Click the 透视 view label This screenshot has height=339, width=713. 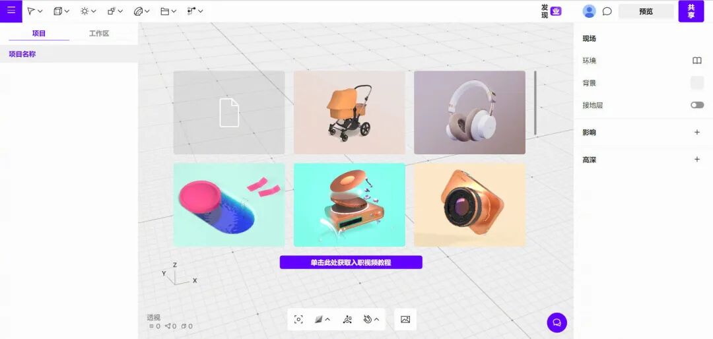tap(154, 317)
